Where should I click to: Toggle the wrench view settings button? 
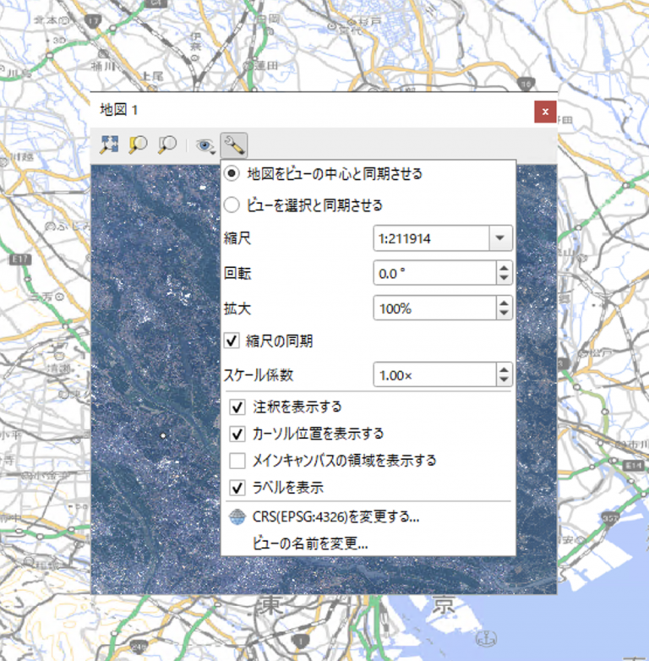(234, 145)
